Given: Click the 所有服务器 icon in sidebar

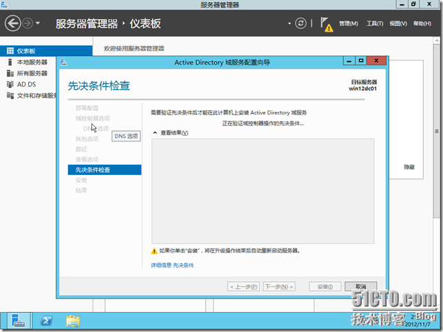Looking at the screenshot, I should pos(10,73).
